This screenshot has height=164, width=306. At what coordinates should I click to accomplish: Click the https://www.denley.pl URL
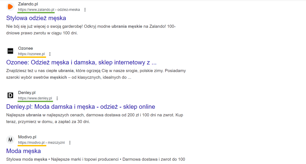pyautogui.click(x=35, y=98)
